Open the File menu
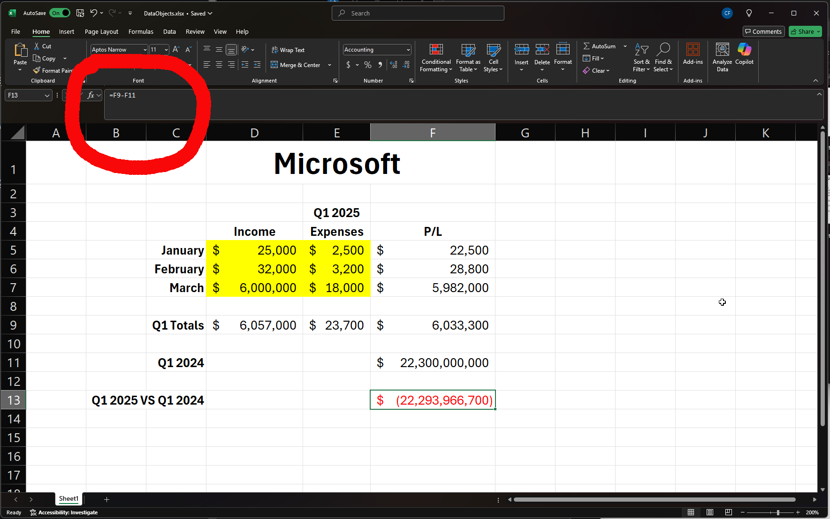 point(15,31)
